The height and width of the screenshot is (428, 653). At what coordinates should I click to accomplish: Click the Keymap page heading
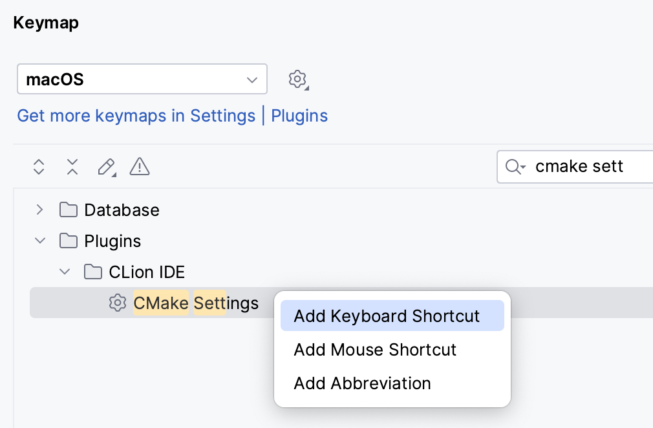tap(45, 23)
